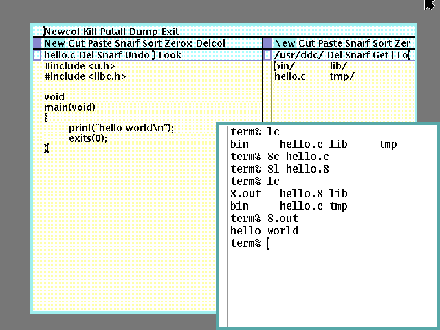
Task: Open the bin/ directory in the listing
Action: pos(285,66)
